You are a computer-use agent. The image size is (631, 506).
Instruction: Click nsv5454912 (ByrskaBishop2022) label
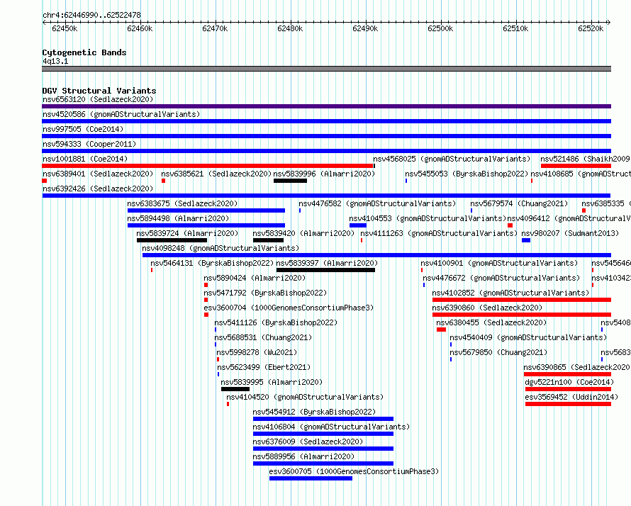click(x=314, y=412)
